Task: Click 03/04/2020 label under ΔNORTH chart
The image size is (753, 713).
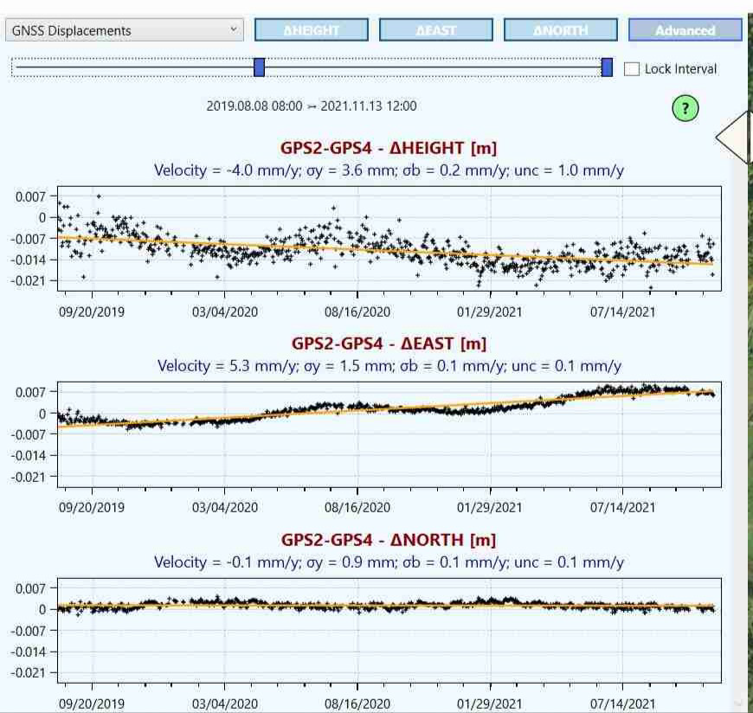Action: click(x=225, y=703)
